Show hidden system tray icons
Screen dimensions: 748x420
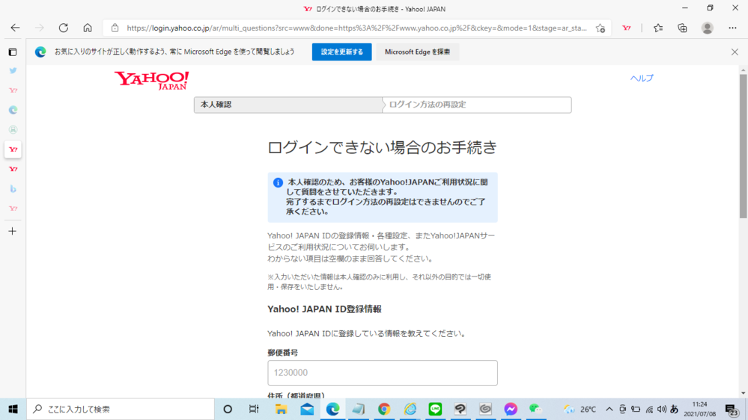(609, 409)
